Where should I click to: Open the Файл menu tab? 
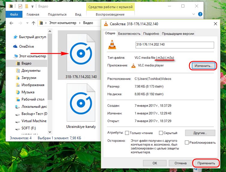pyautogui.click(x=14, y=14)
